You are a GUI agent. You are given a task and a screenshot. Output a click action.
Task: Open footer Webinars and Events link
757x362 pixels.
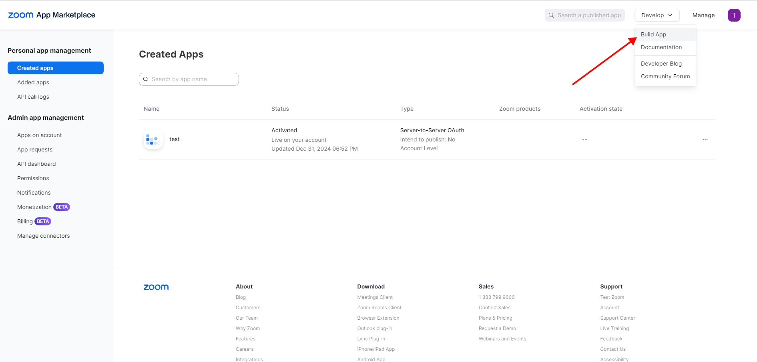[502, 339]
